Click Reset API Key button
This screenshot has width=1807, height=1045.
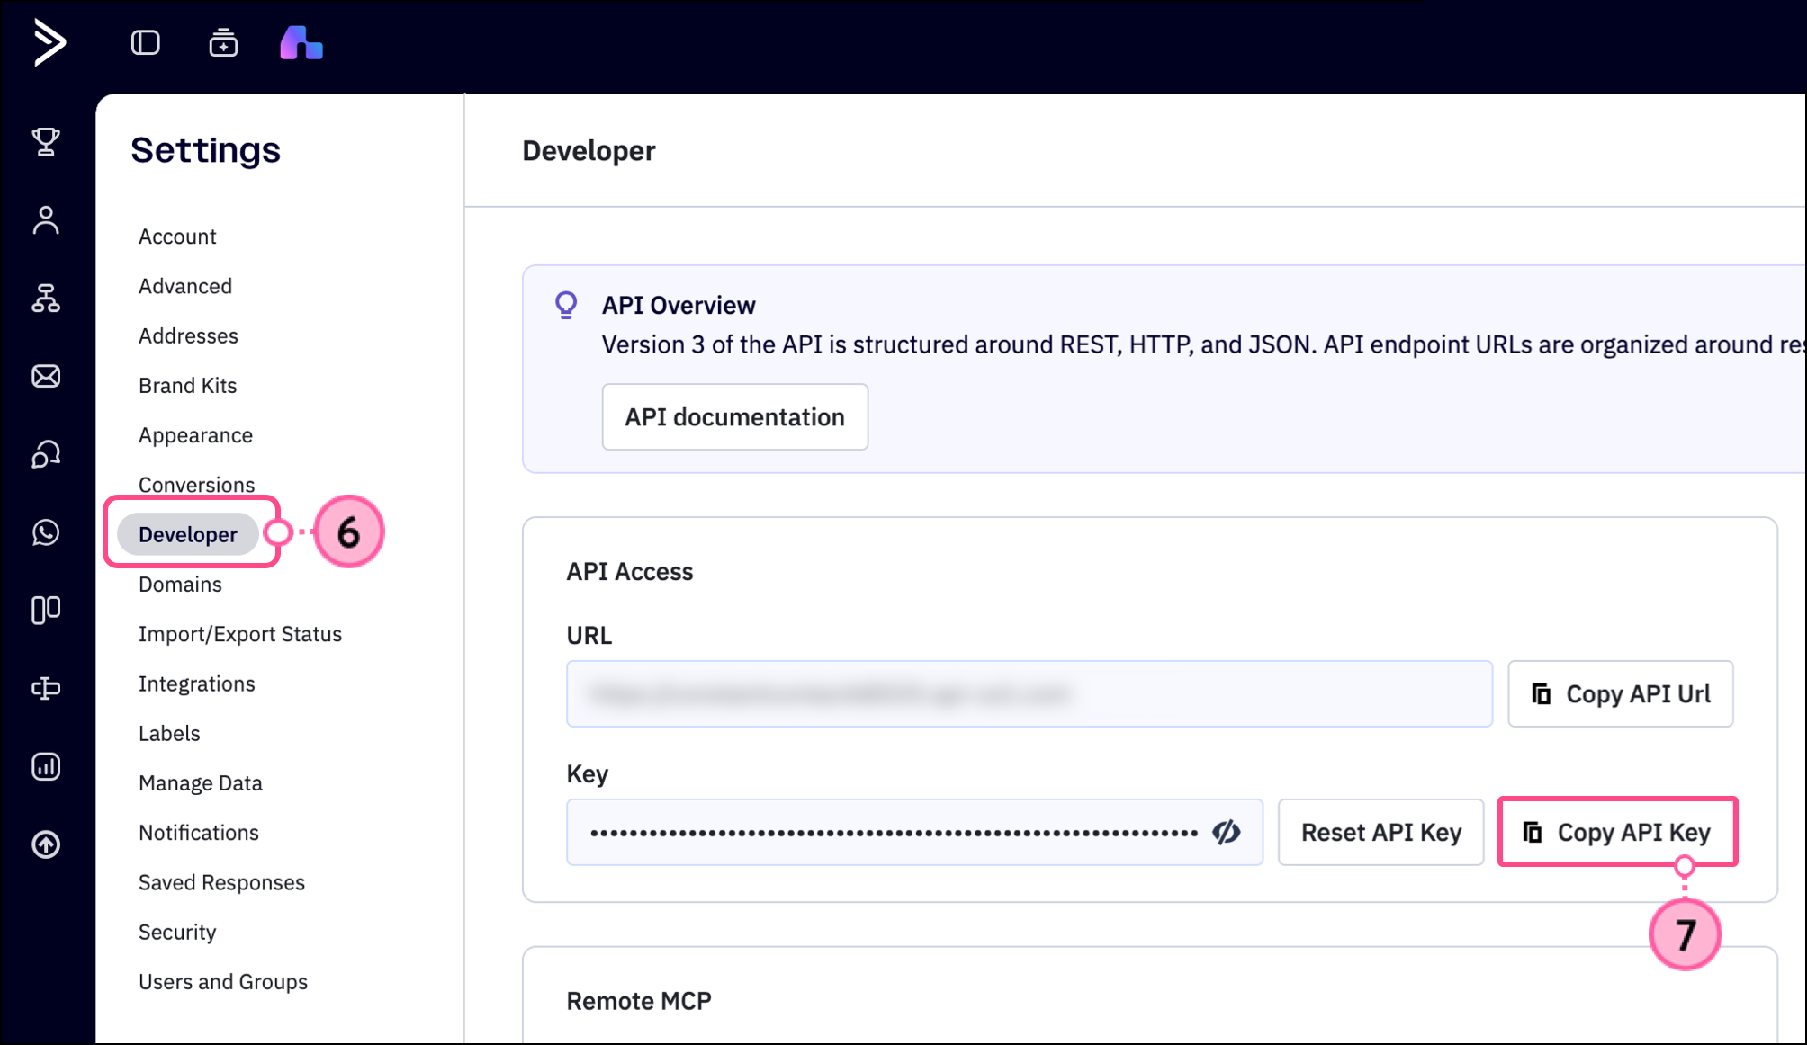point(1381,832)
